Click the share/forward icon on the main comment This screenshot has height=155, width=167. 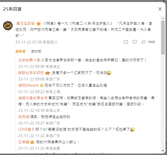point(126,42)
